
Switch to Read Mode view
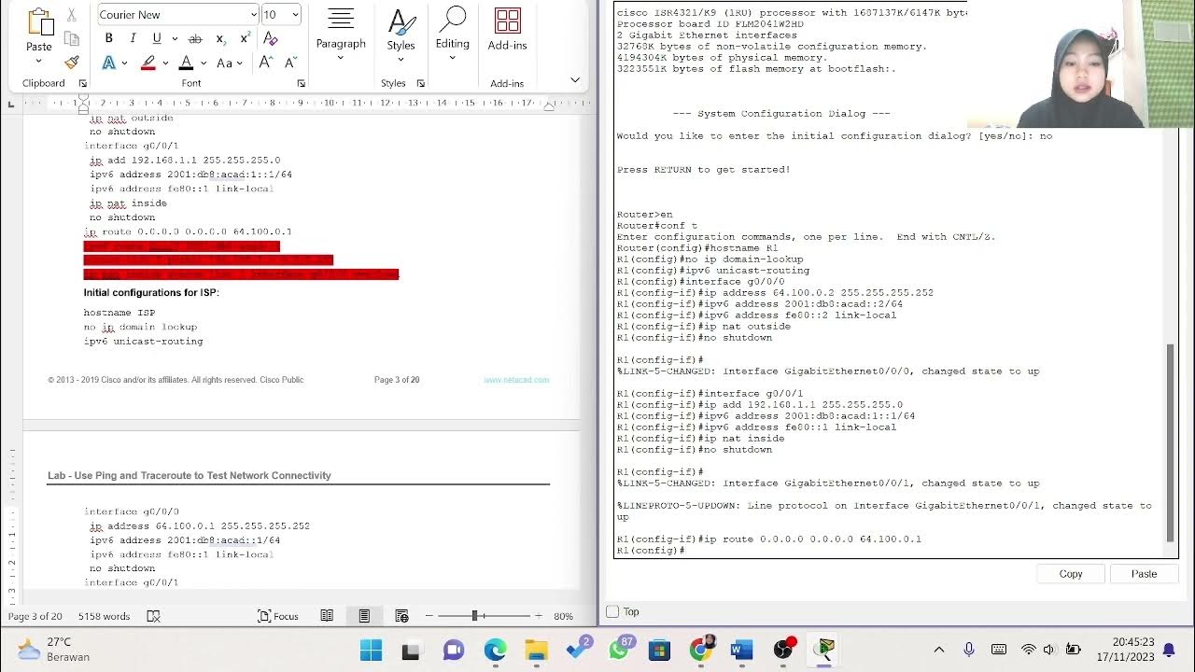[x=327, y=616]
